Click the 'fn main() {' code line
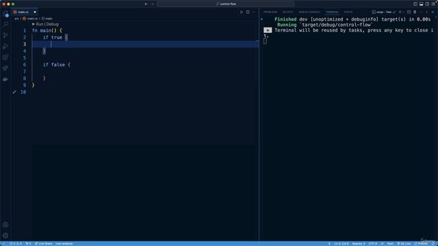This screenshot has width=438, height=246. click(x=47, y=31)
